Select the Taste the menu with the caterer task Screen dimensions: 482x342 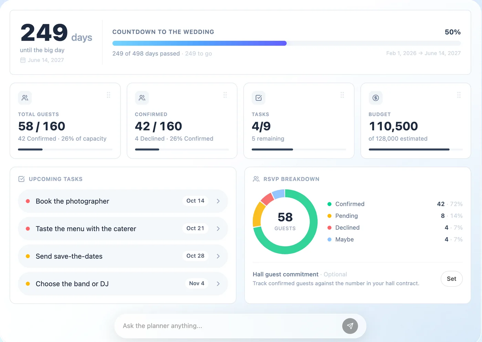(x=123, y=228)
